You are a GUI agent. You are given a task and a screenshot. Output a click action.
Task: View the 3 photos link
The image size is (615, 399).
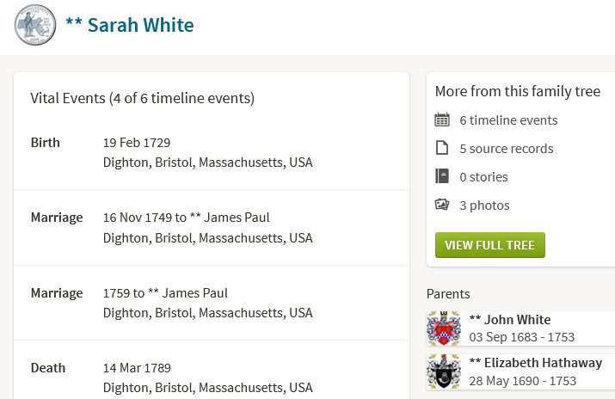pyautogui.click(x=484, y=206)
